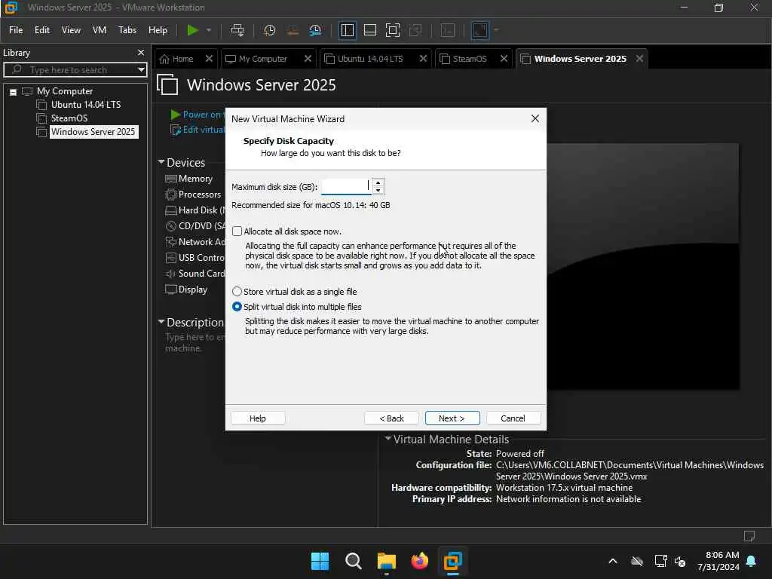Screen dimensions: 772x579
Task: Close the SteamOS tab
Action: click(x=504, y=58)
